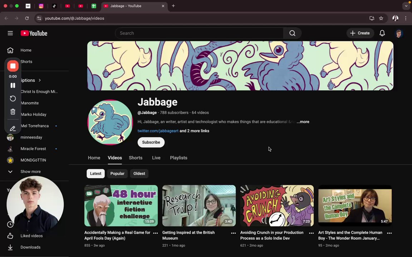This screenshot has height=257, width=412.
Task: Open the Playlists tab
Action: pyautogui.click(x=179, y=158)
